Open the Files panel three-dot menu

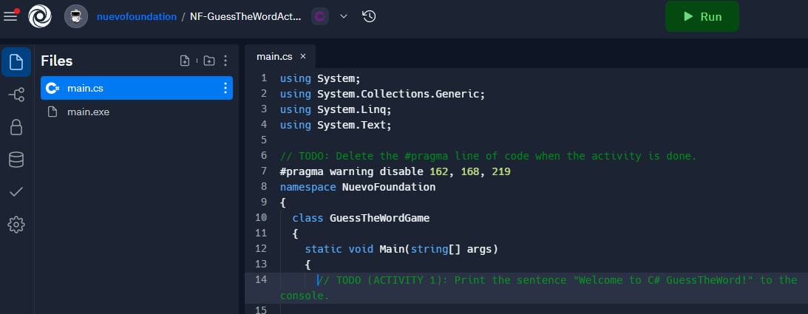[225, 61]
